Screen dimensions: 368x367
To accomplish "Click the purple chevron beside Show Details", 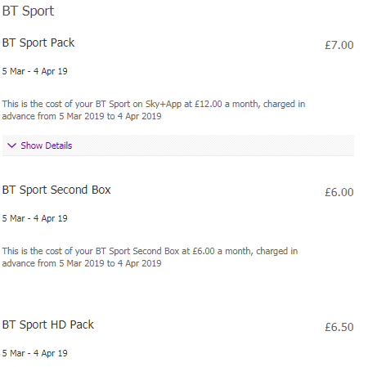I will tap(12, 145).
